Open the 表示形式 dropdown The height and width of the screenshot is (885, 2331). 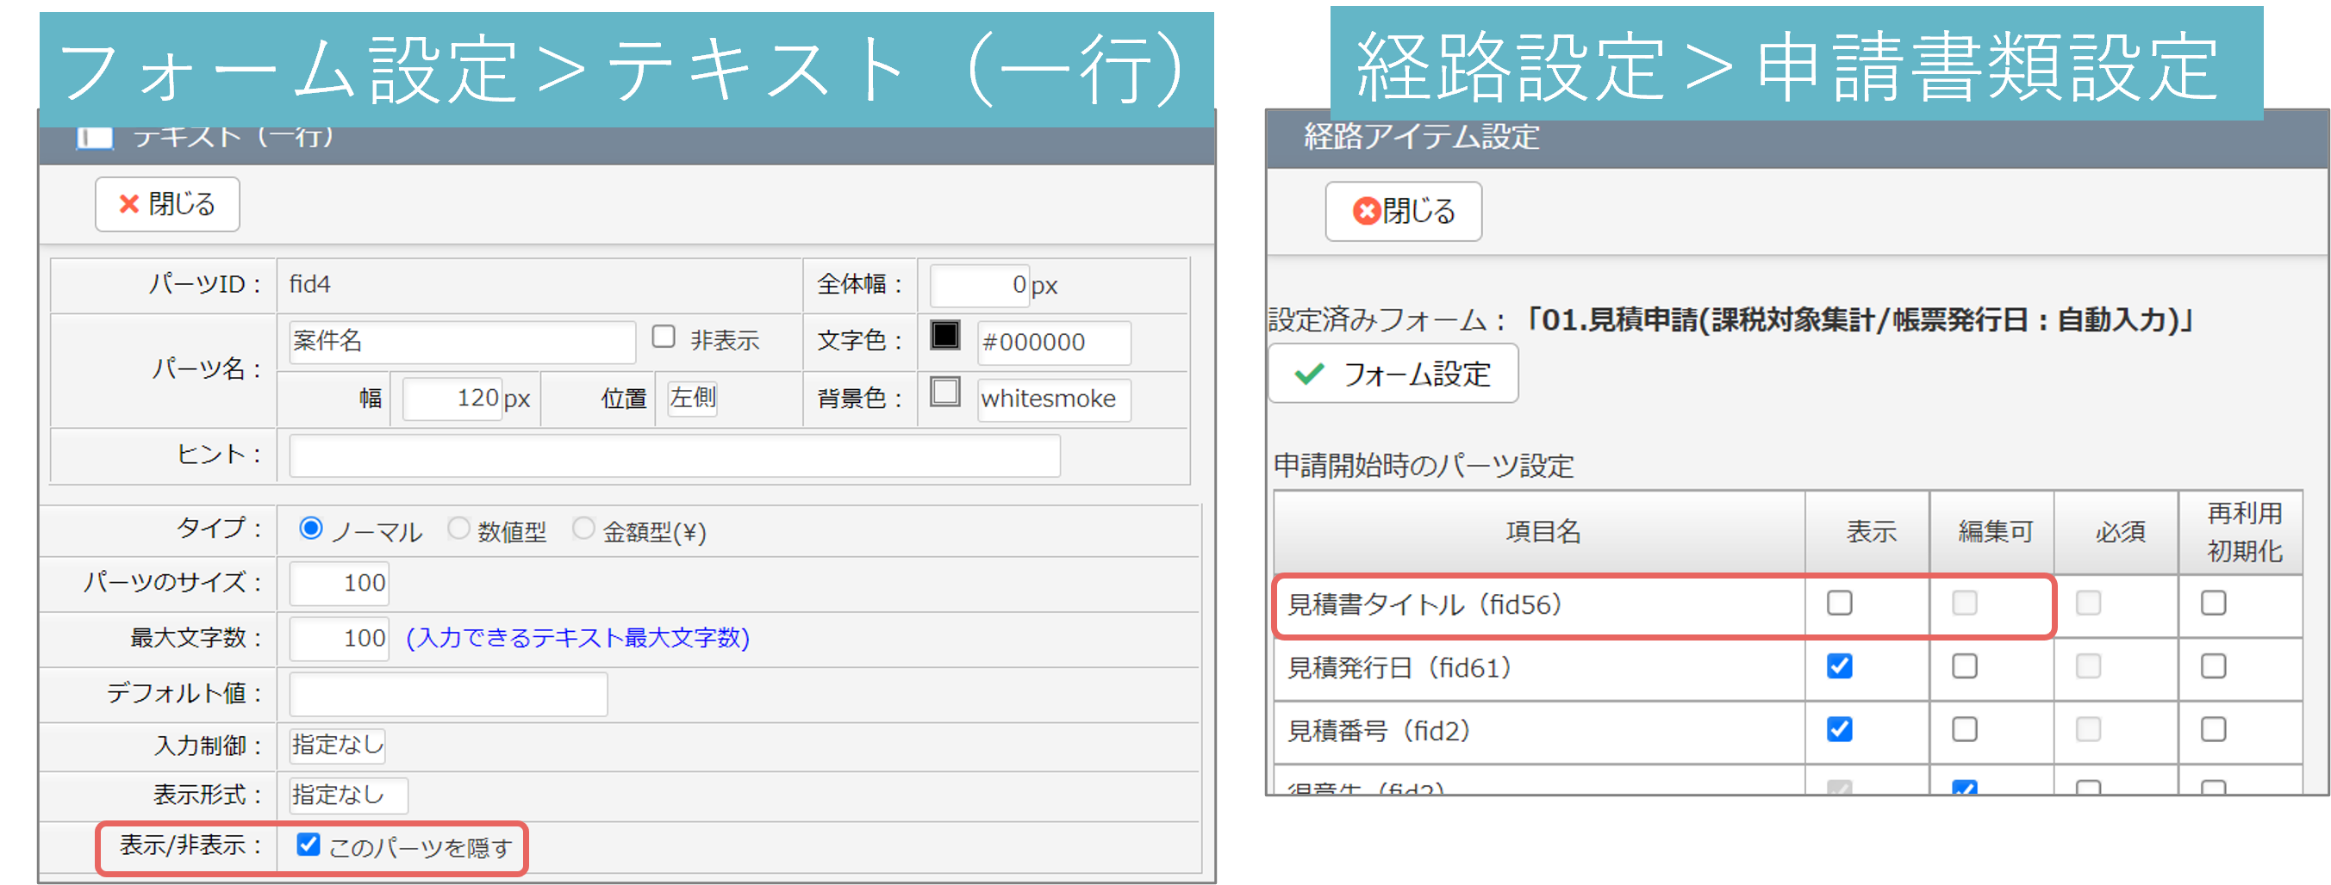pos(348,795)
